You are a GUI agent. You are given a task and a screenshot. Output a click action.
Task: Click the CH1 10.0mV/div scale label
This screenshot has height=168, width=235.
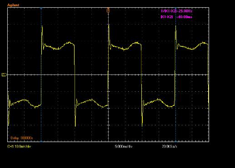[x=19, y=146]
